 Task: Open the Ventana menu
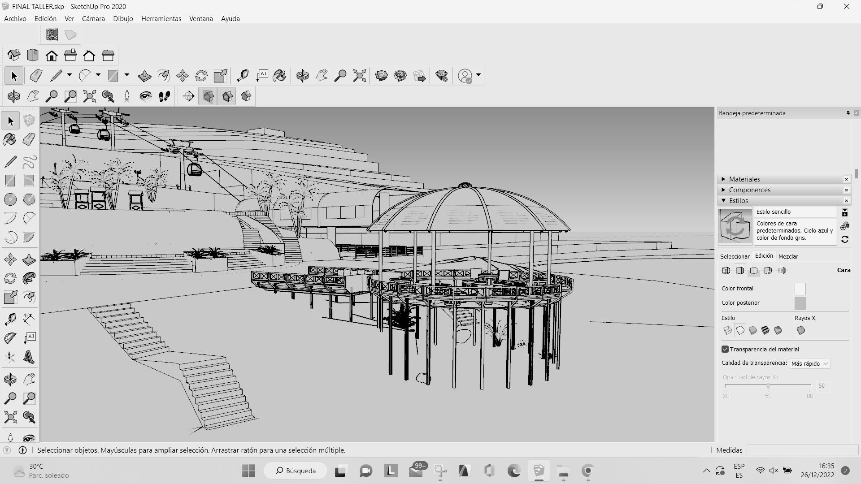pos(201,19)
